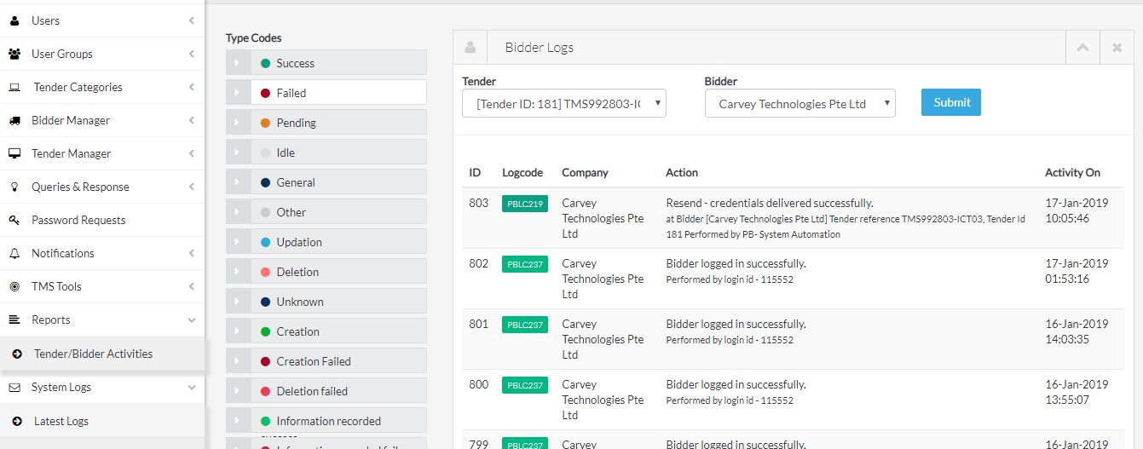Open the User Groups menu
The image size is (1143, 449).
[x=102, y=54]
